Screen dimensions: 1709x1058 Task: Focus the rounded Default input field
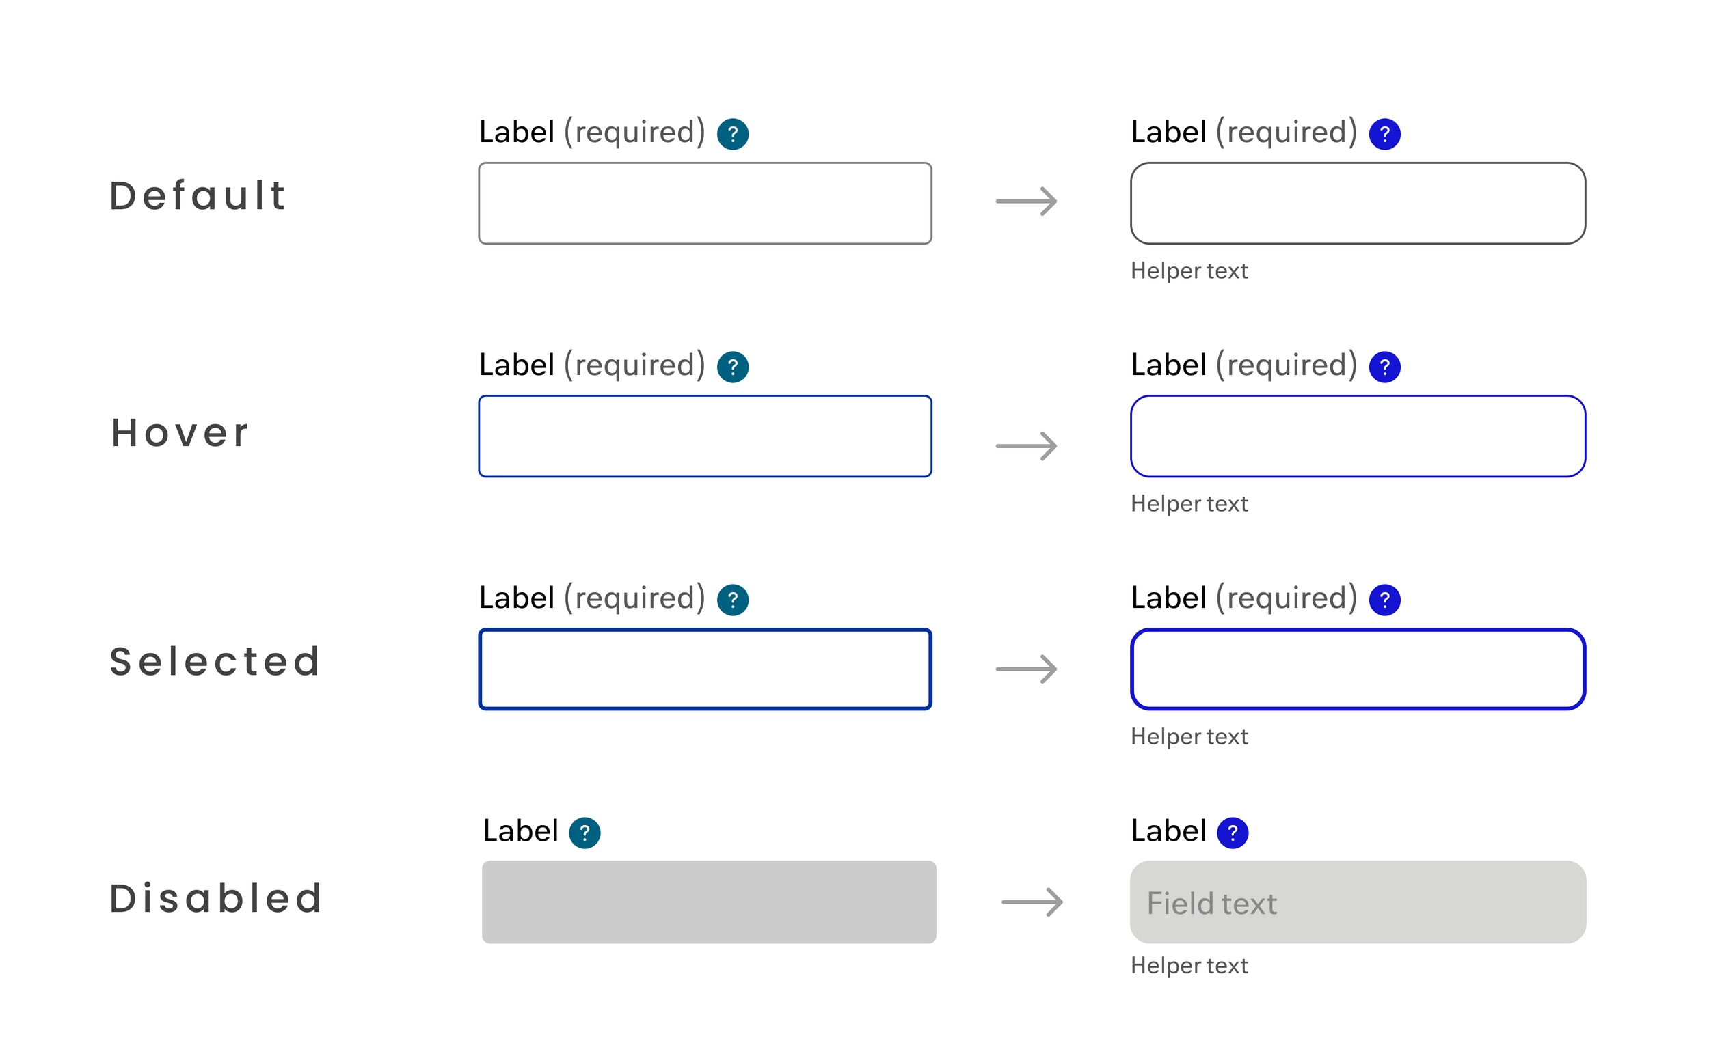pyautogui.click(x=1357, y=203)
